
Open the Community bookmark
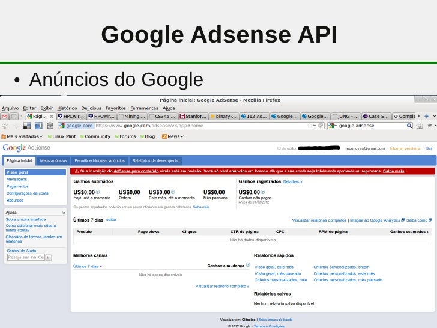click(95, 136)
